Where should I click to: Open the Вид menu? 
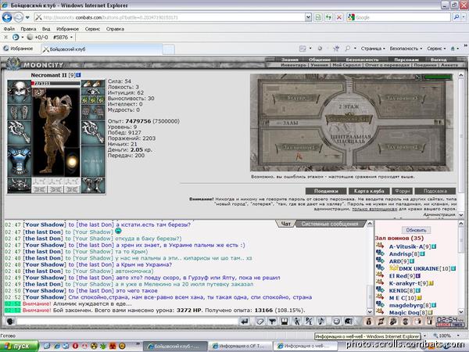(x=46, y=29)
